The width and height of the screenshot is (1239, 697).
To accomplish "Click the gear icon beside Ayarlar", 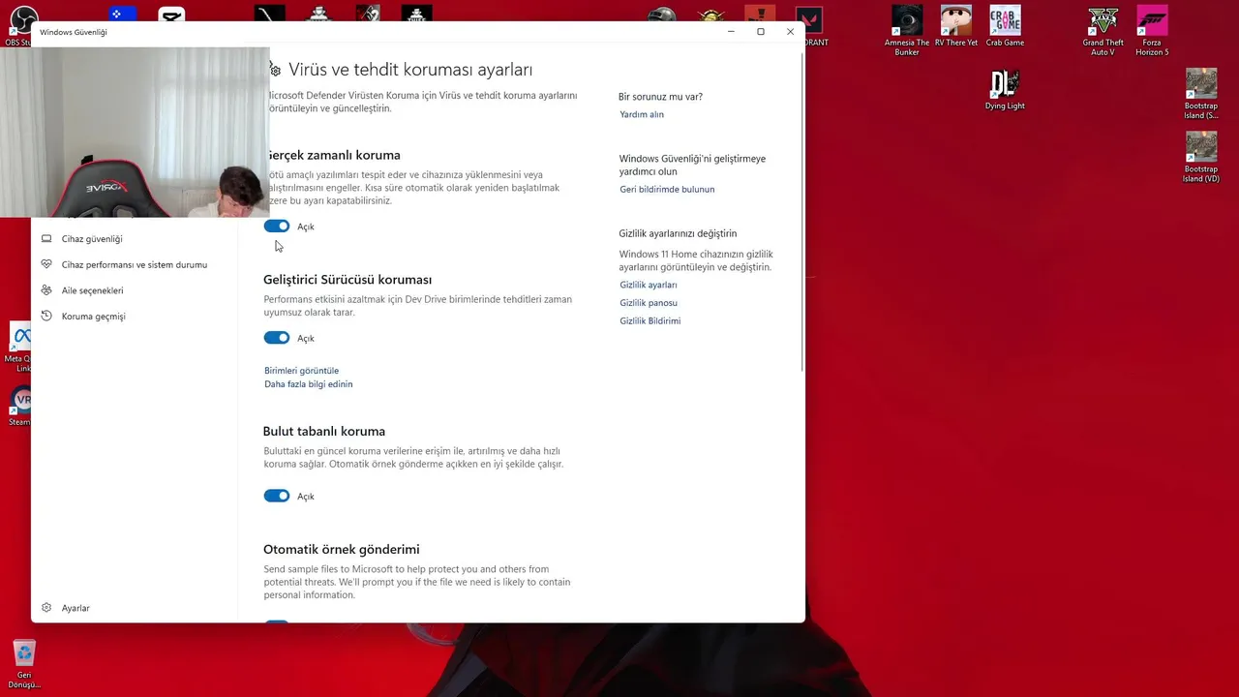I will [46, 608].
